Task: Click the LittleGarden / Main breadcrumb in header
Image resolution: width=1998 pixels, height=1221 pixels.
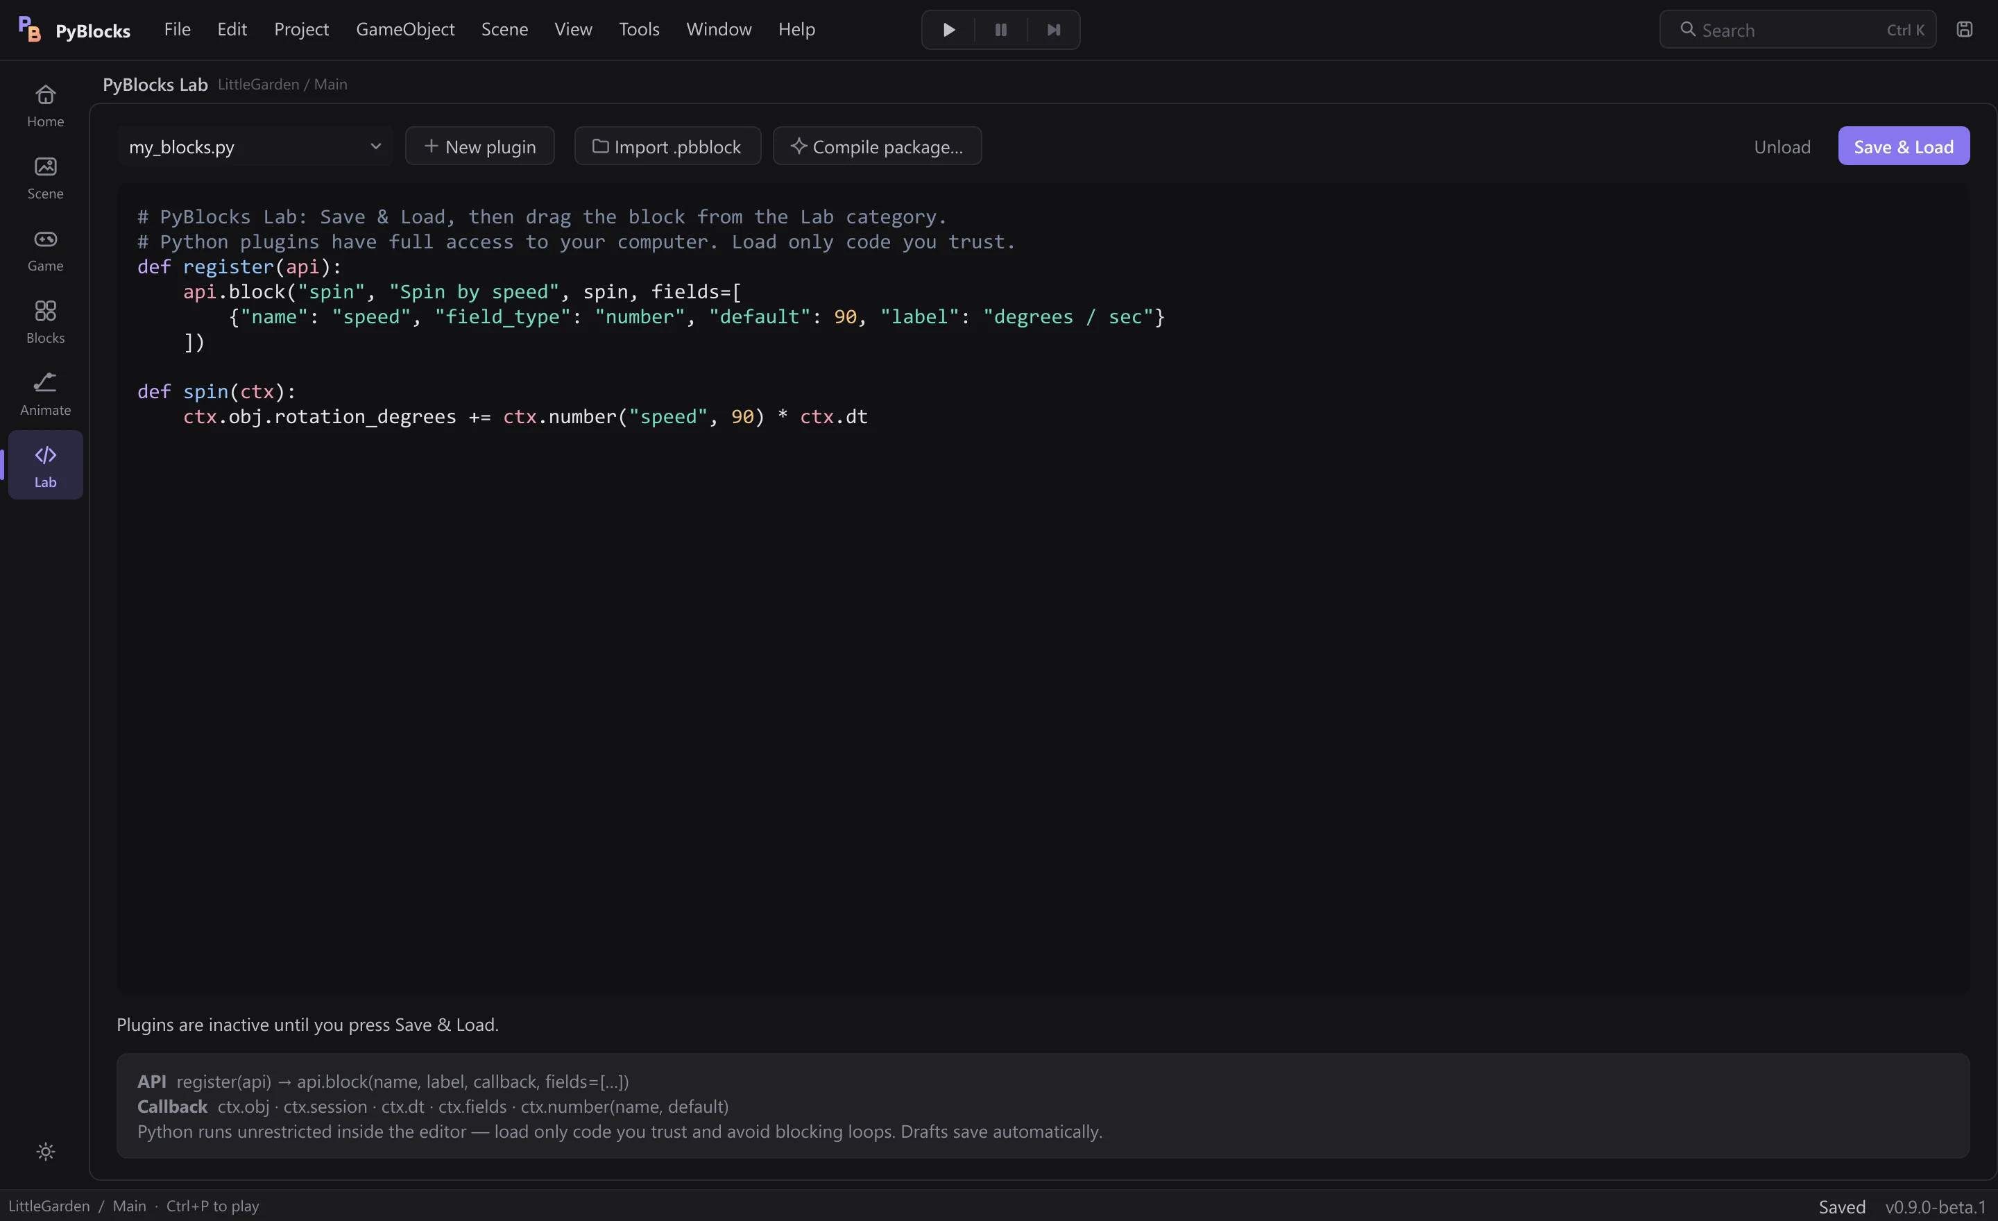Action: tap(282, 85)
